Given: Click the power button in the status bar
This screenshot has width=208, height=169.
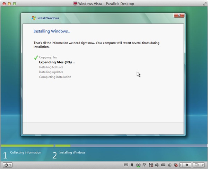Looking at the screenshot, I should [8, 165].
